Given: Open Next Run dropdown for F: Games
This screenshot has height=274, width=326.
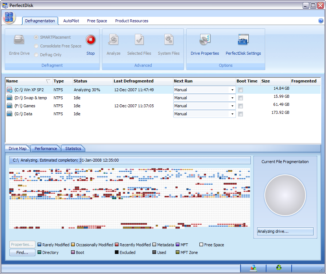Looking at the screenshot, I should 232,106.
